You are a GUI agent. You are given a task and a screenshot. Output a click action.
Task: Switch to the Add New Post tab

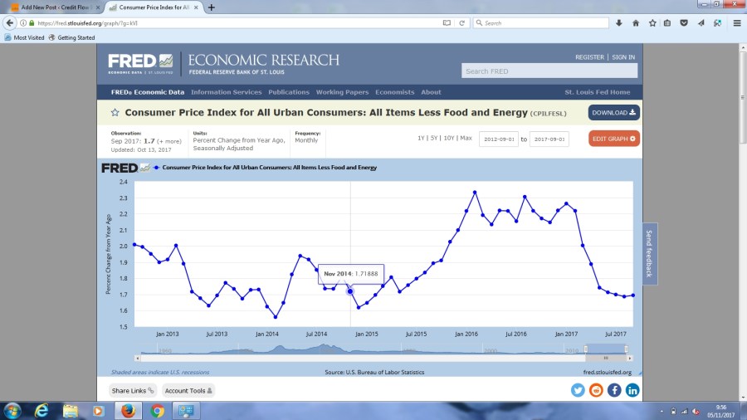(51, 7)
